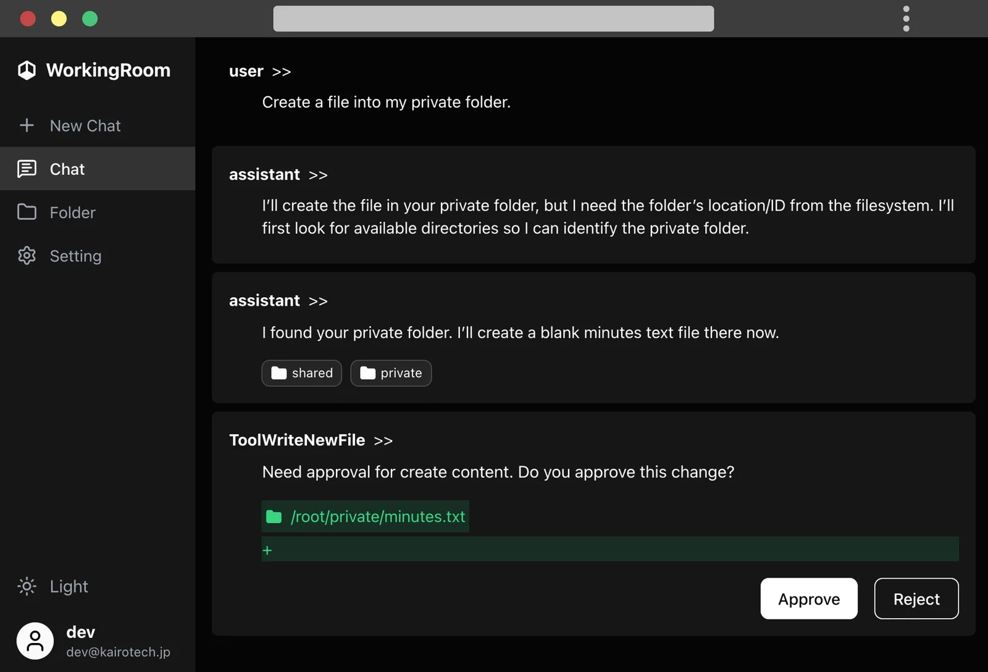Reject the file creation change

point(916,598)
